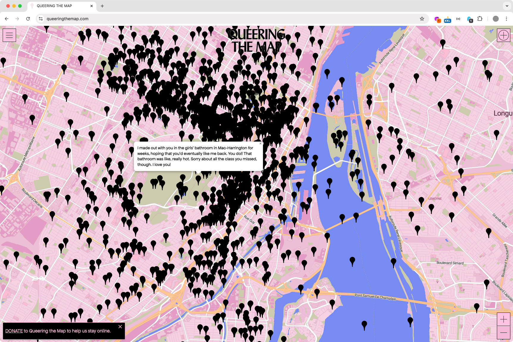Image resolution: width=513 pixels, height=342 pixels.
Task: Zoom in on the map
Action: pos(503,319)
